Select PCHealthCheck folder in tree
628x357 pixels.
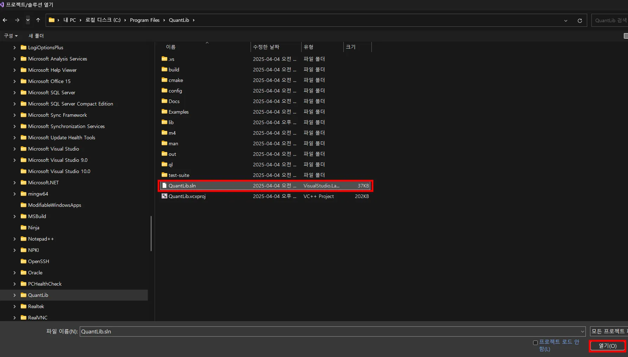[45, 284]
